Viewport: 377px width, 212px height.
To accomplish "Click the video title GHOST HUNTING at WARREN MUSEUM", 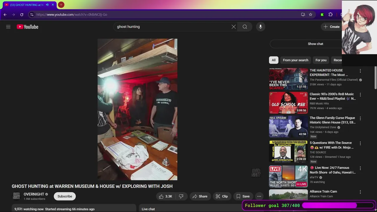I will [x=92, y=186].
